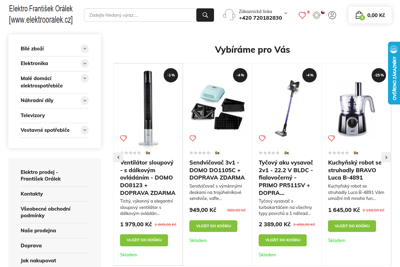Toggle wishlist heart for Kuchyňský robot

point(331,138)
